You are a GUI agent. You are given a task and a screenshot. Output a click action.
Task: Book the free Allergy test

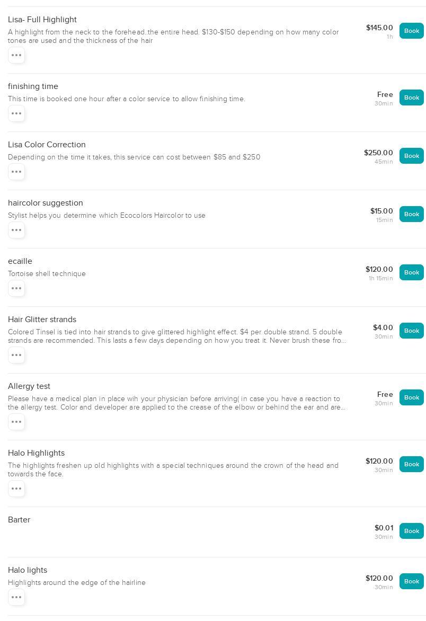pyautogui.click(x=411, y=397)
